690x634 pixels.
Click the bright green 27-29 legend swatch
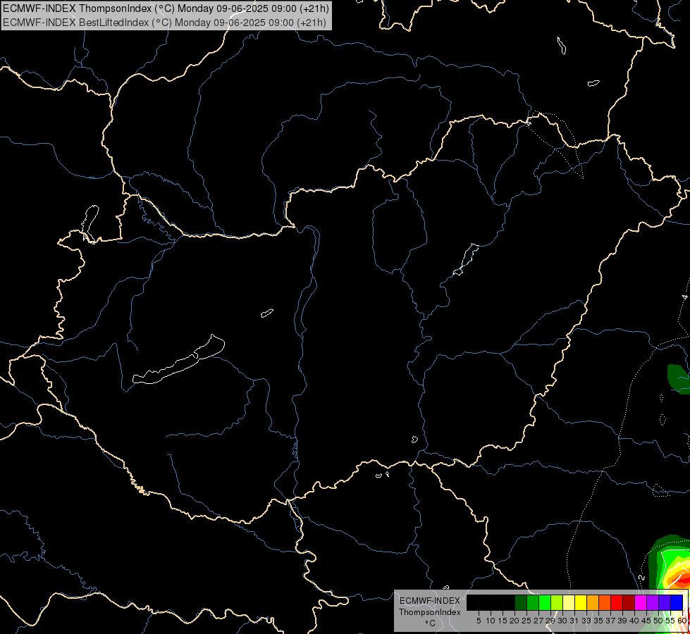point(545,602)
